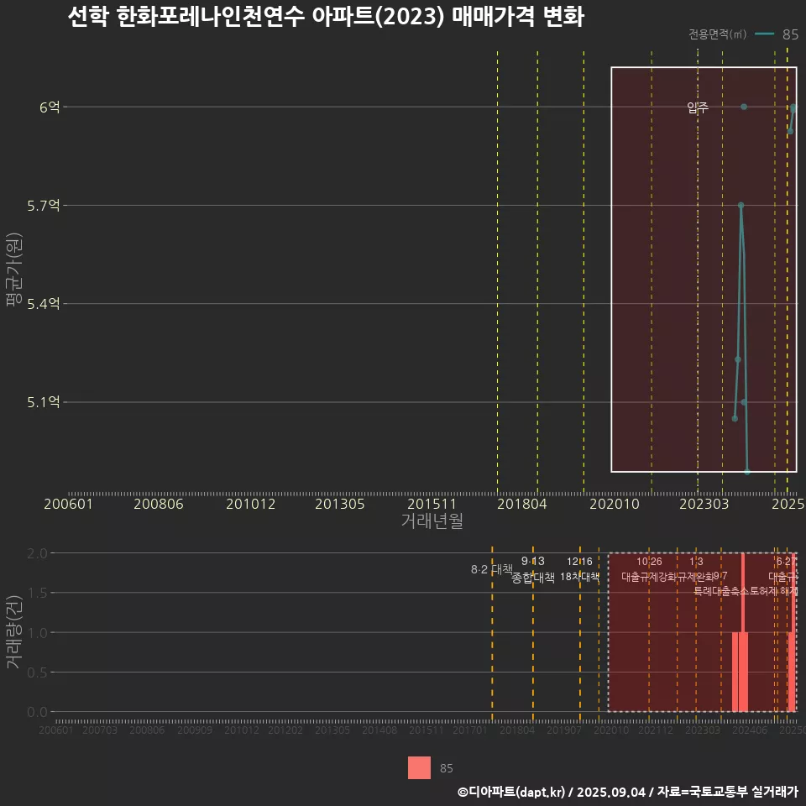The height and width of the screenshot is (806, 806).
Task: Click the 입주 annotation label
Action: tap(698, 107)
